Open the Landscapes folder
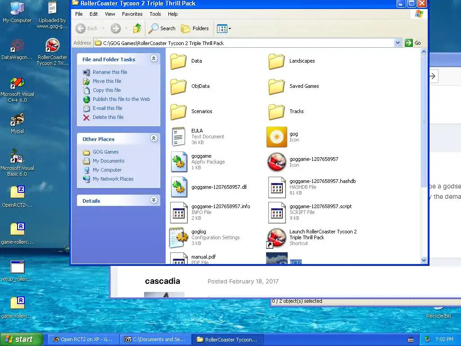The width and height of the screenshot is (461, 346). 291,61
